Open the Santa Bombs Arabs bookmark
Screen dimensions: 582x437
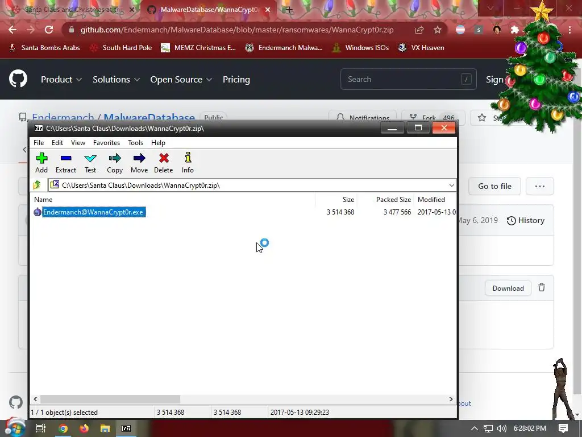click(44, 48)
